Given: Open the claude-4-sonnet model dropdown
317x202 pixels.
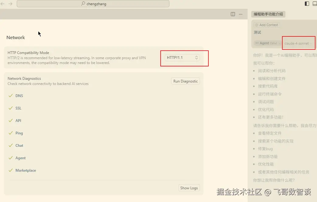Looking at the screenshot, I should click(298, 43).
